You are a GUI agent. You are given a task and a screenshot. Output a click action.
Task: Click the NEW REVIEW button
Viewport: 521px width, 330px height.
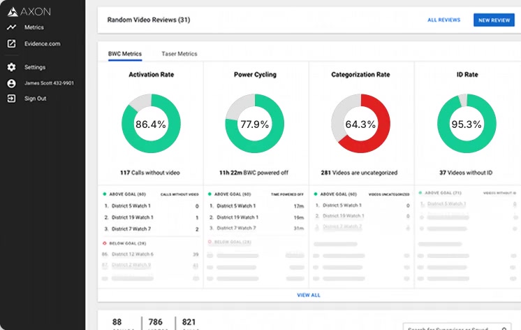[x=494, y=20]
